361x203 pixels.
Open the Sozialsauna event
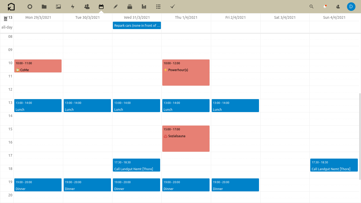(186, 139)
